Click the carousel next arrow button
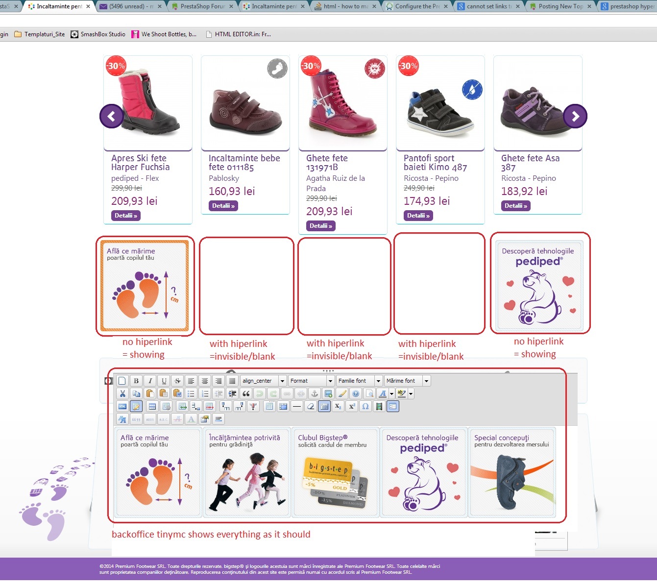Viewport: 657px width, 588px height. [575, 116]
